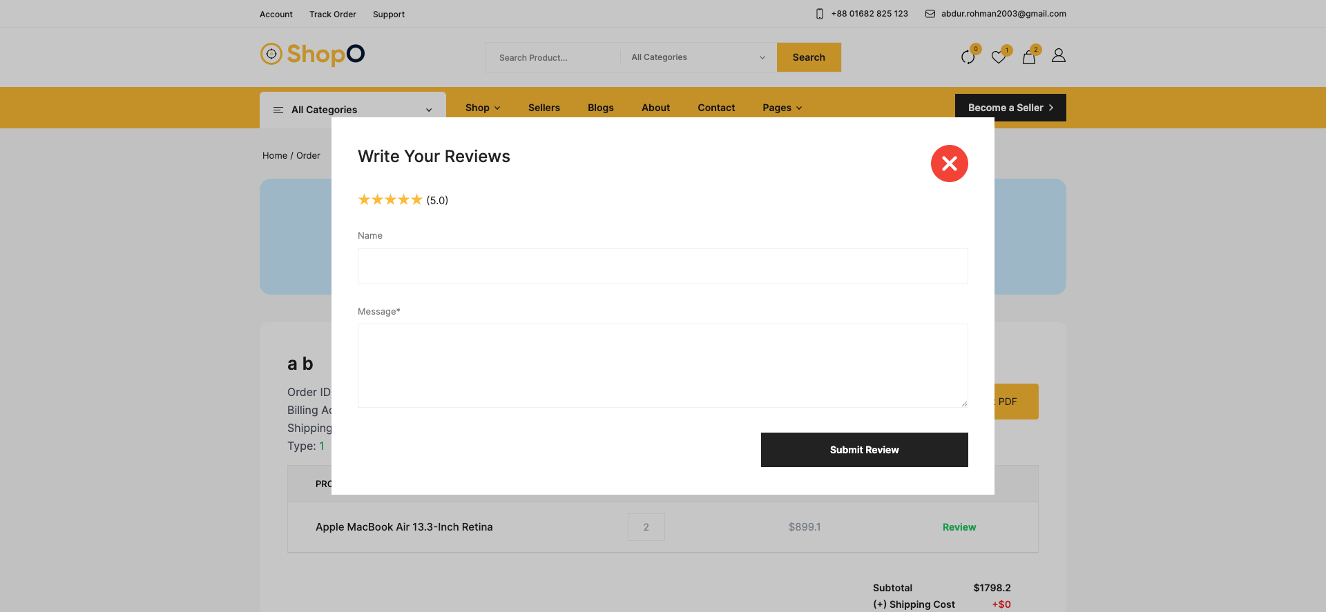
Task: Focus the Name input field
Action: click(x=662, y=266)
